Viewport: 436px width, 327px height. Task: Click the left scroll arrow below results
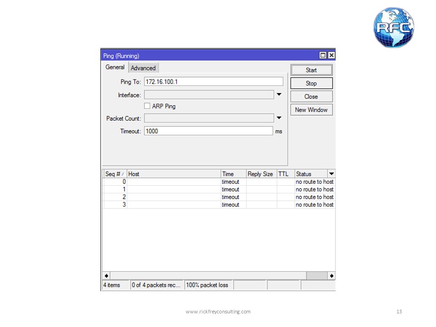pyautogui.click(x=105, y=276)
